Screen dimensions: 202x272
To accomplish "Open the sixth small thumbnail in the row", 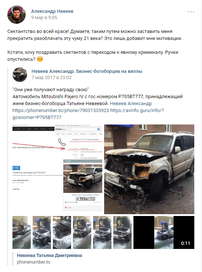I will pos(122,232).
